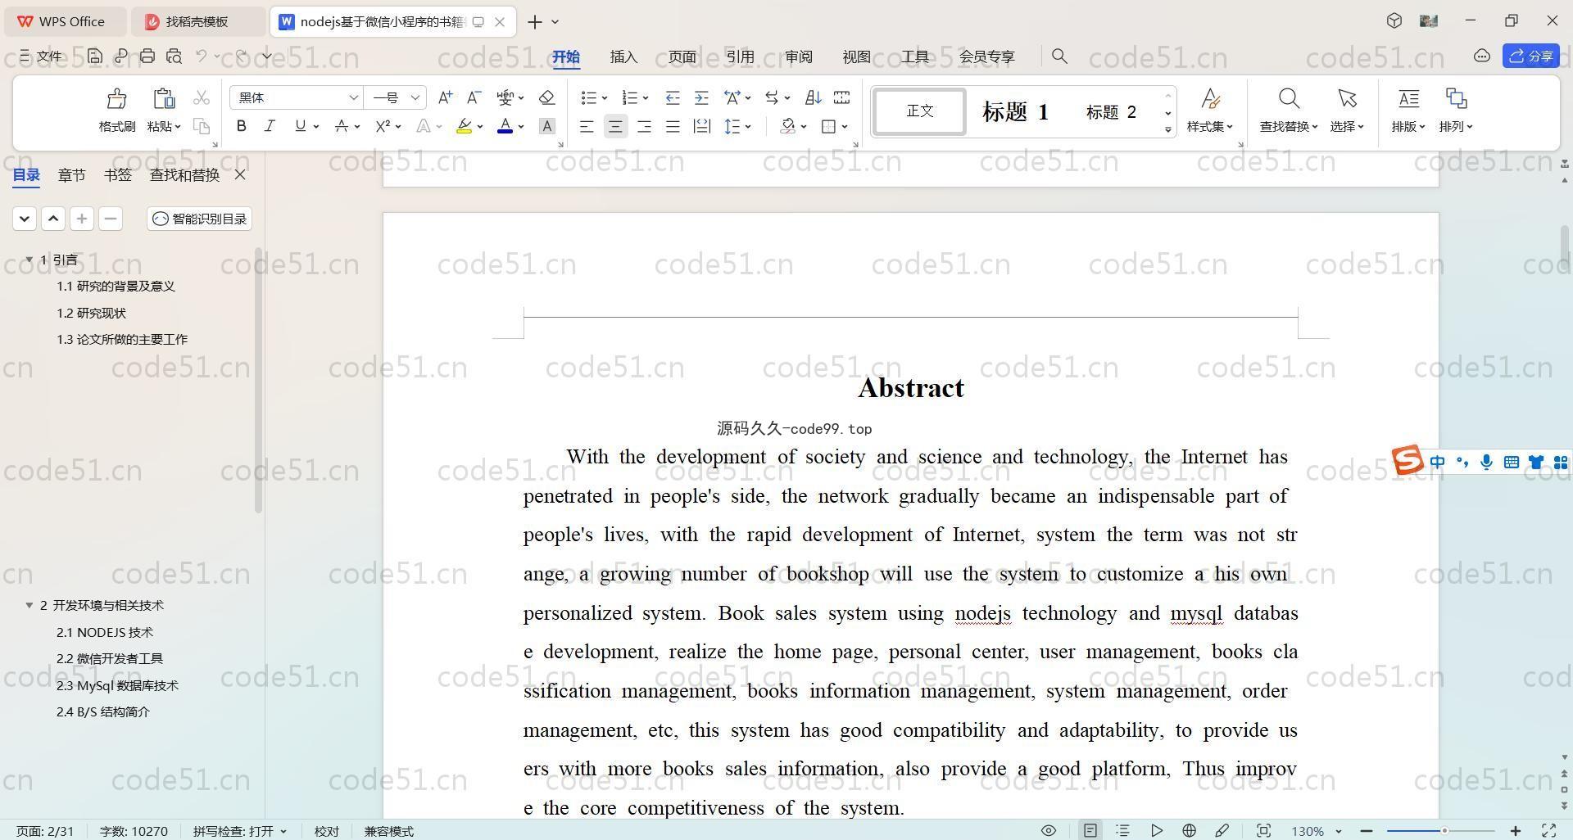Click the zoom slider handle
Viewport: 1573px width, 840px height.
1444,831
